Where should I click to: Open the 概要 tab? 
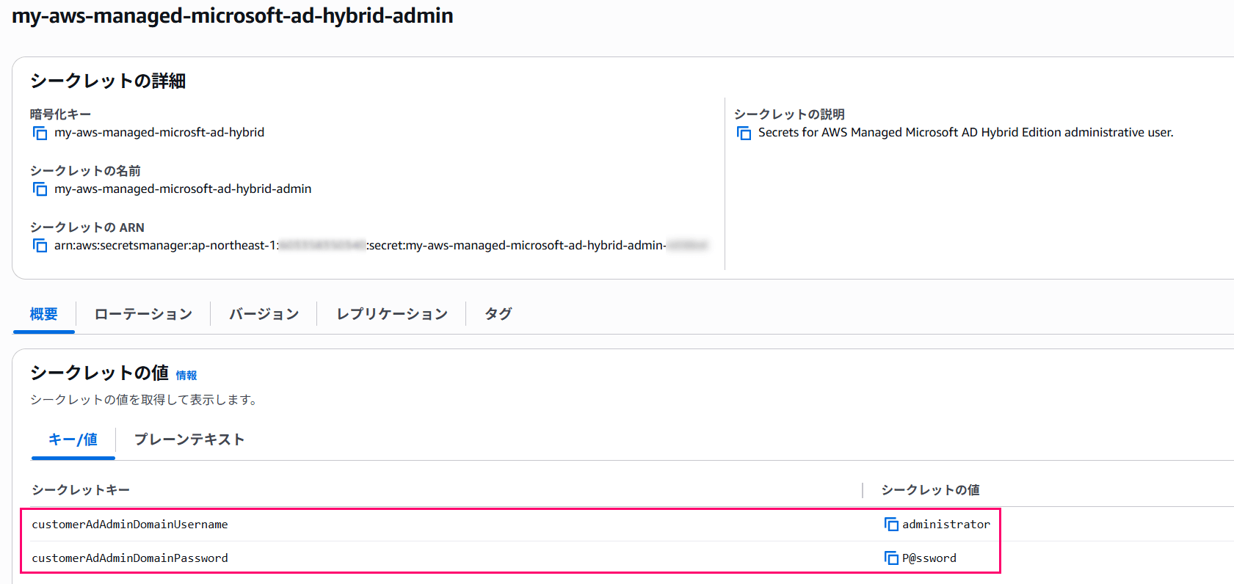tap(44, 314)
